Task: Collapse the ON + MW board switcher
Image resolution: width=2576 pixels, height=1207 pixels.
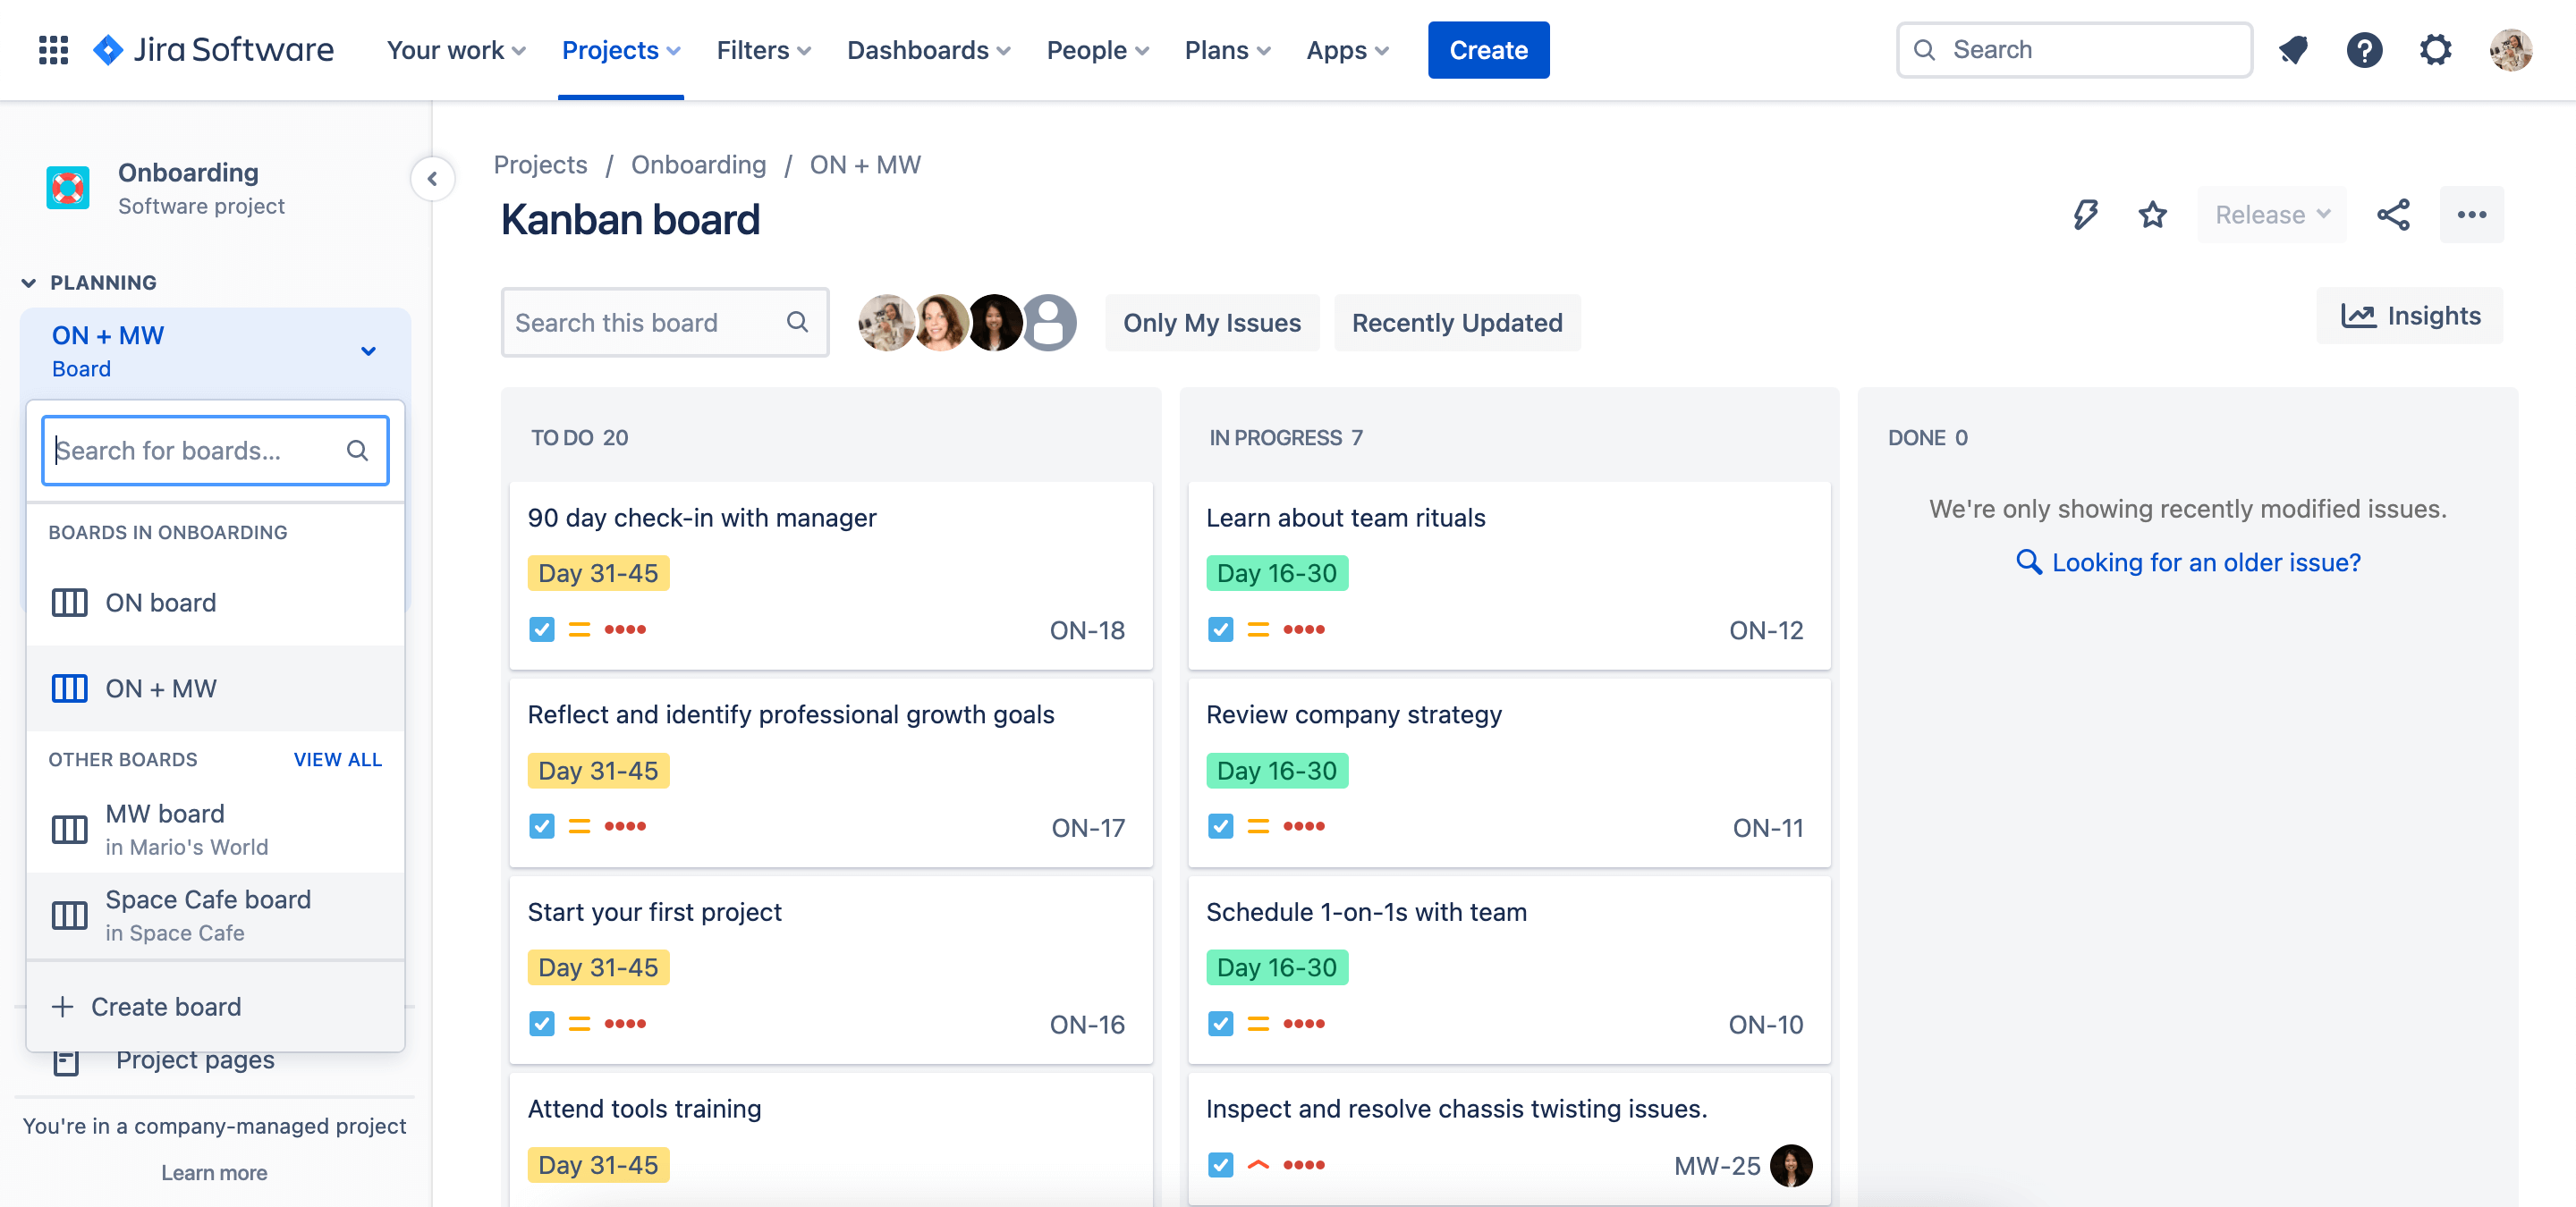Action: coord(368,350)
